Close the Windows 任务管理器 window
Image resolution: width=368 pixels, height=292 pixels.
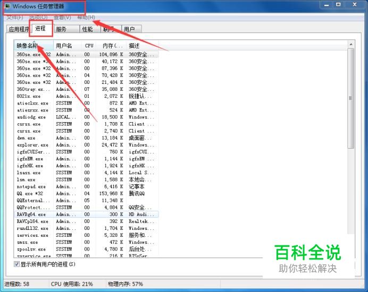pyautogui.click(x=355, y=5)
